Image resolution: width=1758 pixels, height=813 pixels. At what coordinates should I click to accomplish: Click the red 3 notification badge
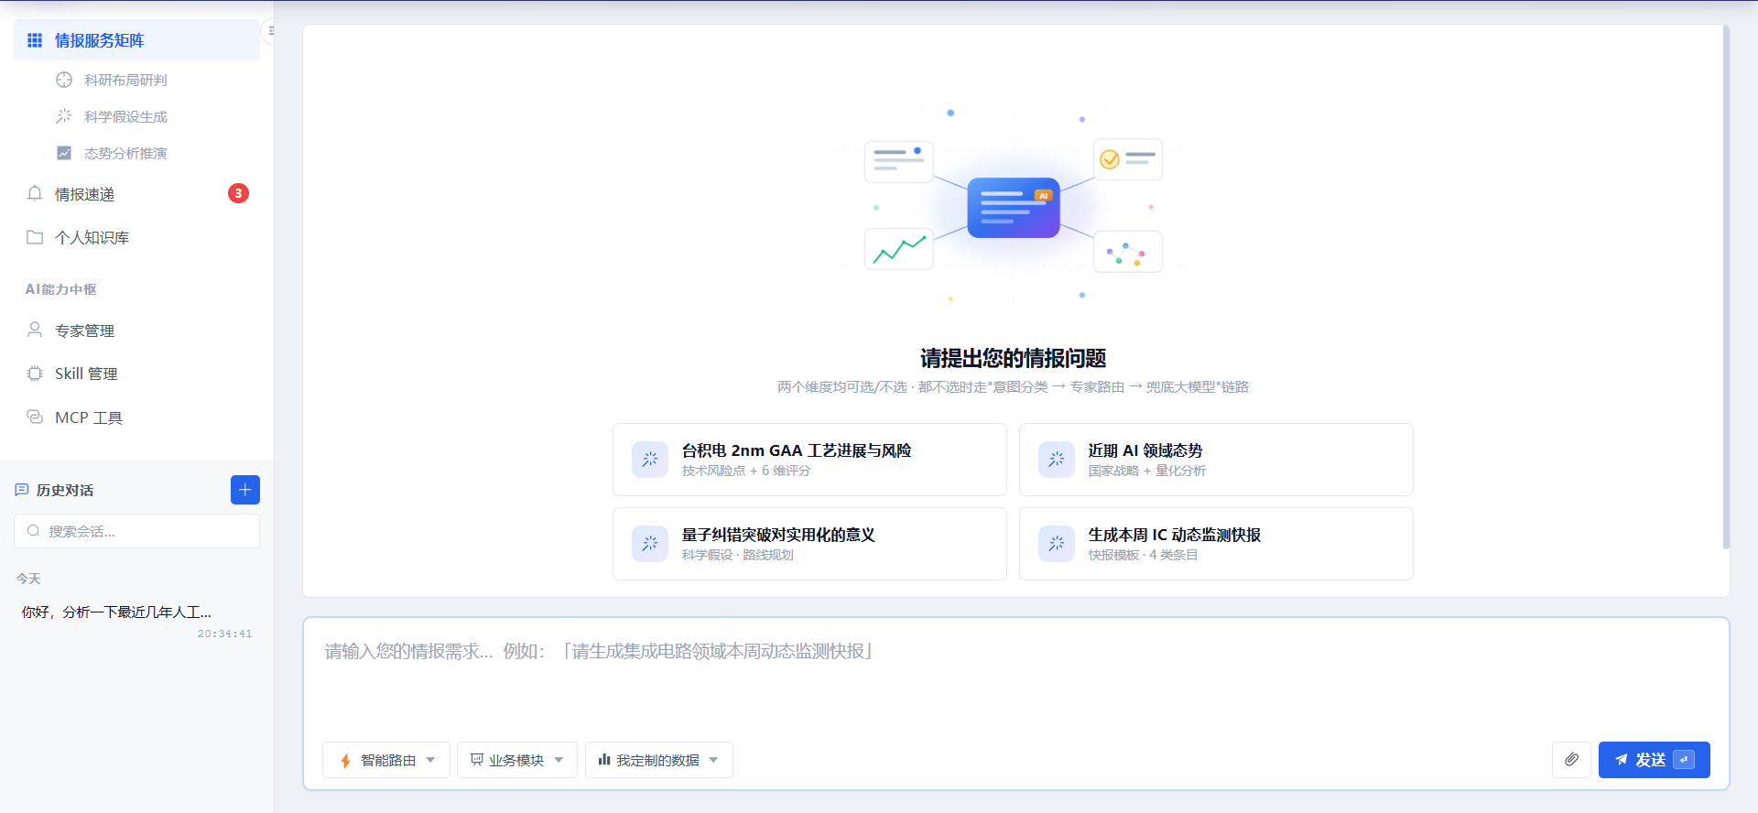238,193
